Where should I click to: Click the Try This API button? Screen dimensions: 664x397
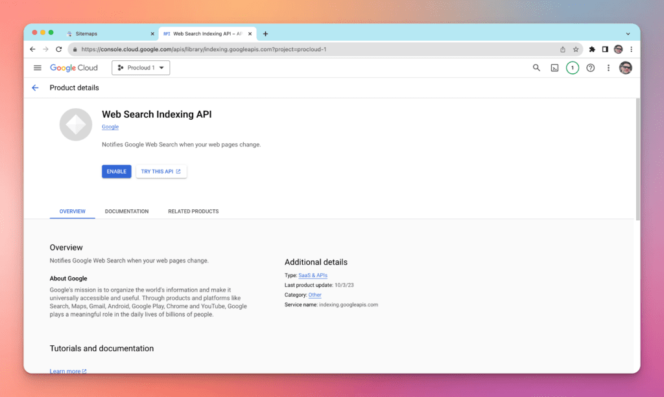[161, 172]
